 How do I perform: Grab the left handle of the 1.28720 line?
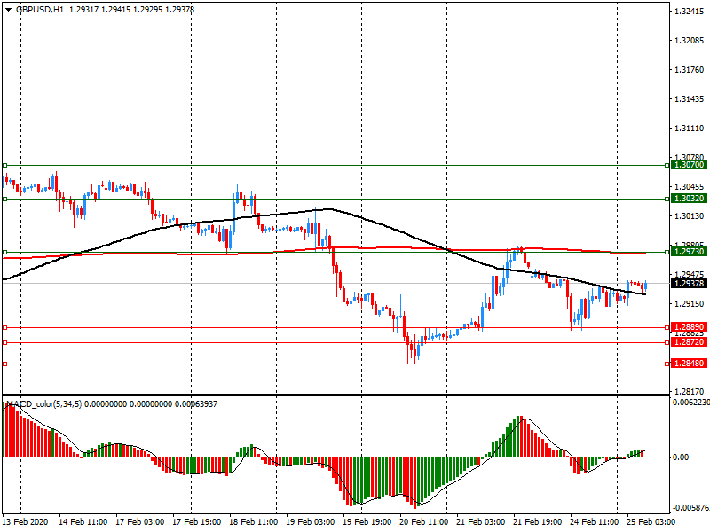pos(5,343)
